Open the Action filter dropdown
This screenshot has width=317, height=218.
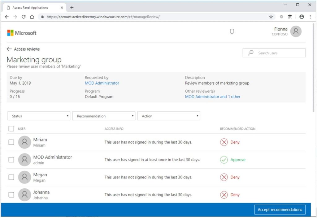[169, 116]
